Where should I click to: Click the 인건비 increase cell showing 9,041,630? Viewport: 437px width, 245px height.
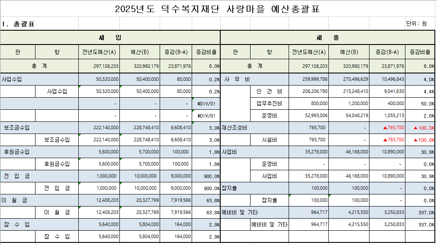(387, 92)
